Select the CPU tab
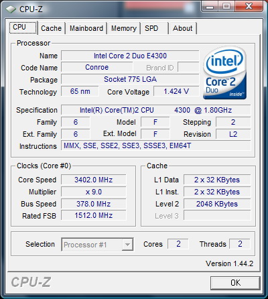Viewport: 268px width, 299px height. pos(23,27)
